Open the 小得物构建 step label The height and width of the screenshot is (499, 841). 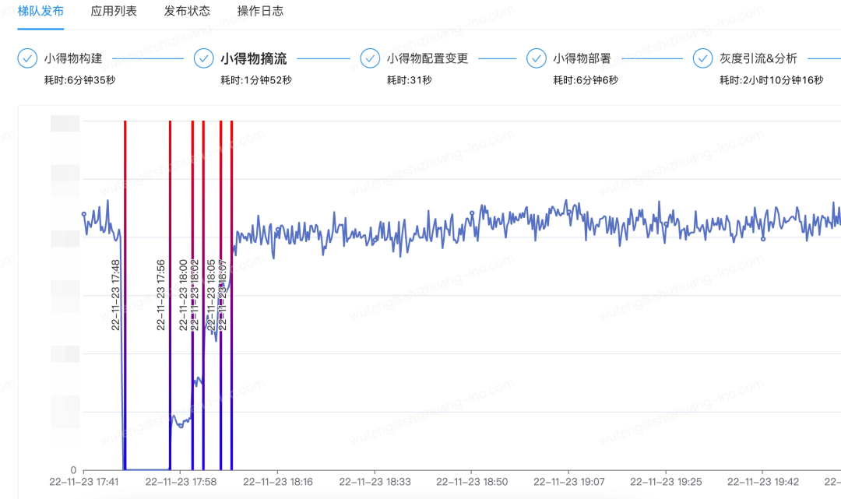click(x=73, y=58)
